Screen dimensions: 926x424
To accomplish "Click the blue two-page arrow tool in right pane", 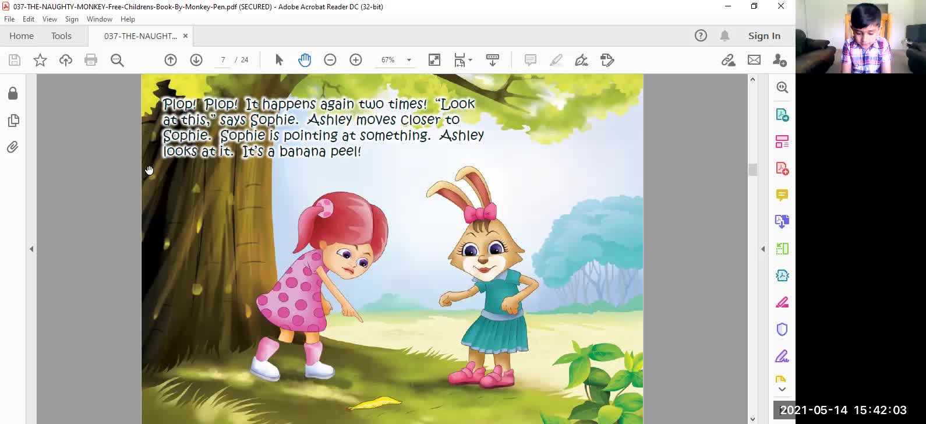I will click(x=782, y=221).
